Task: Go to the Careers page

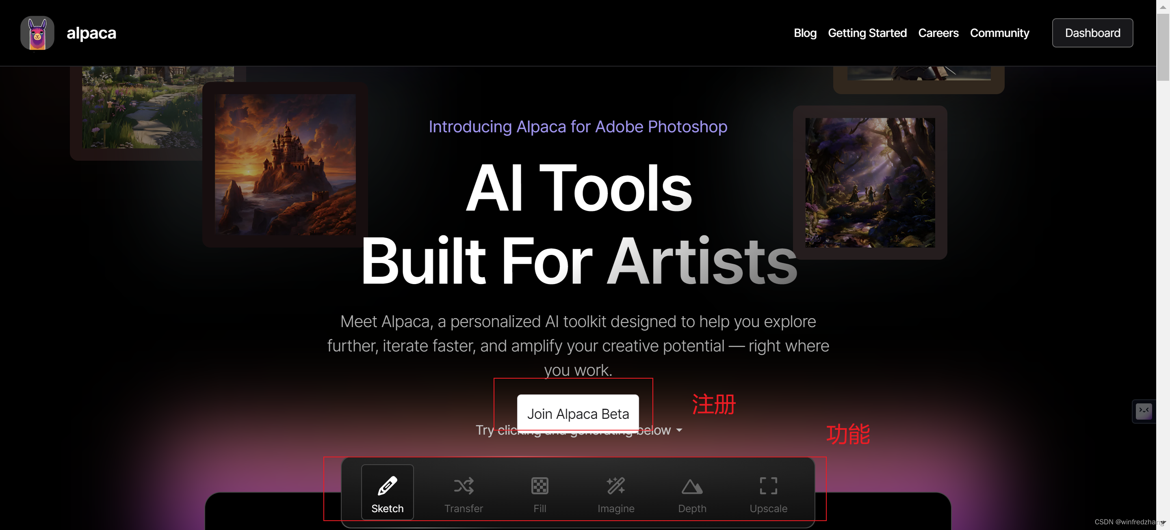Action: (x=938, y=33)
